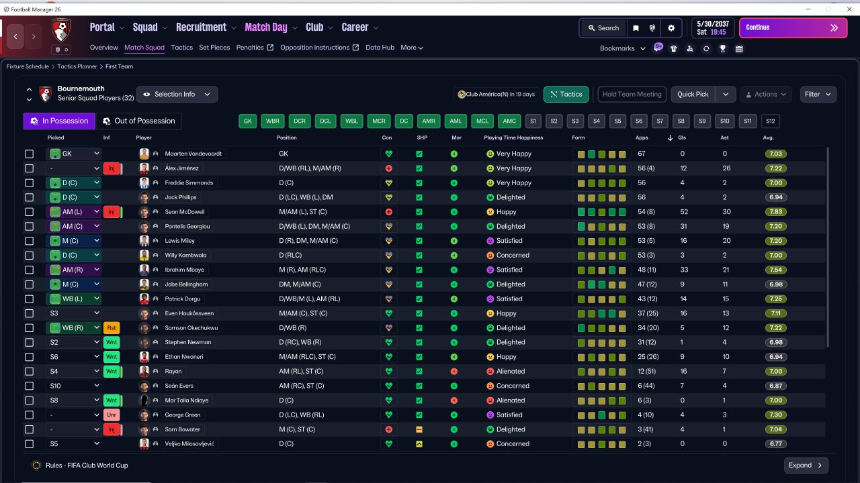Viewport: 860px width, 483px height.
Task: Open the Filter dropdown
Action: (818, 95)
